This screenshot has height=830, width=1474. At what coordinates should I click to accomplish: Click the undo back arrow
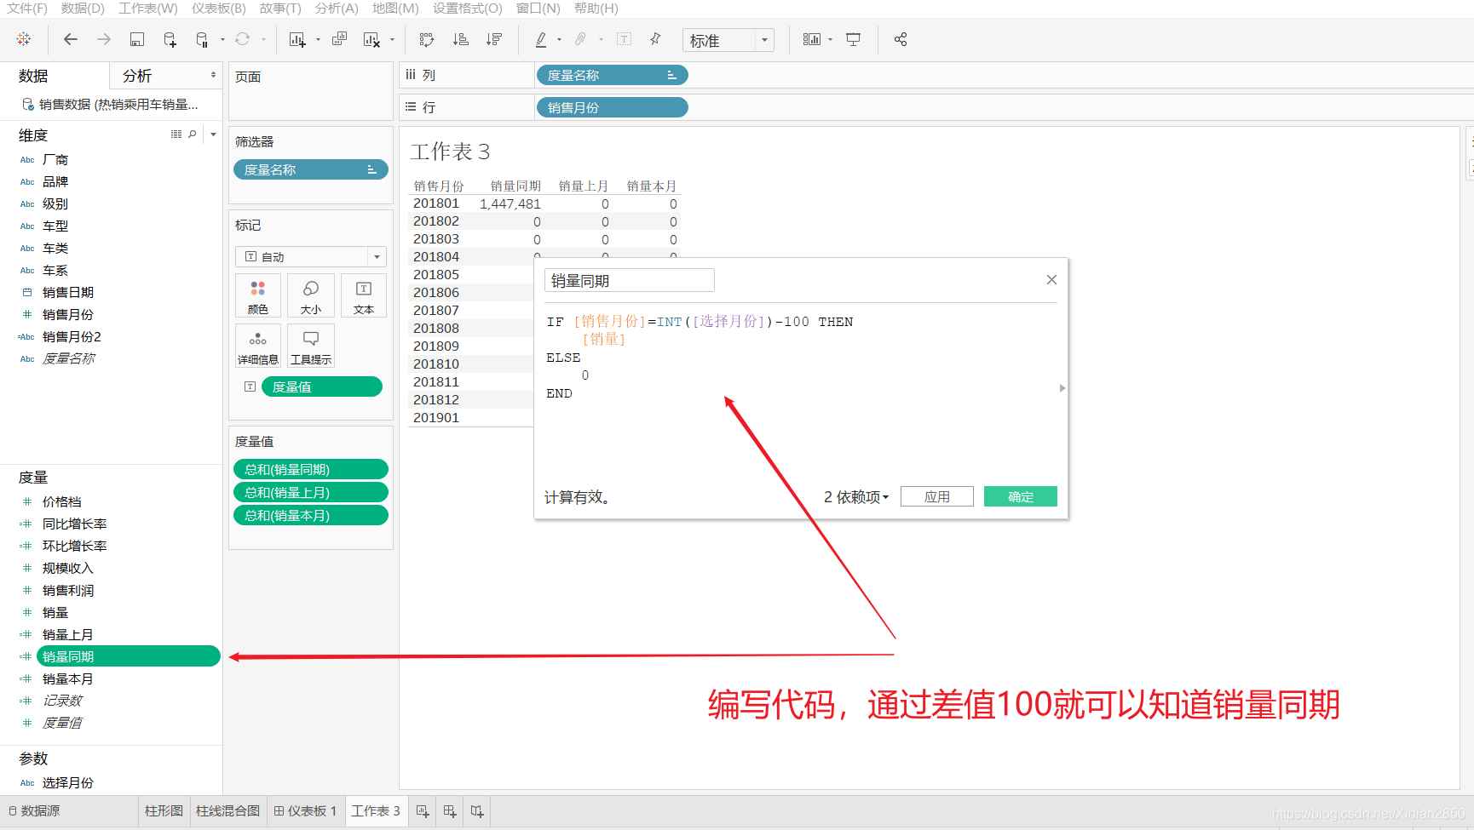click(71, 39)
